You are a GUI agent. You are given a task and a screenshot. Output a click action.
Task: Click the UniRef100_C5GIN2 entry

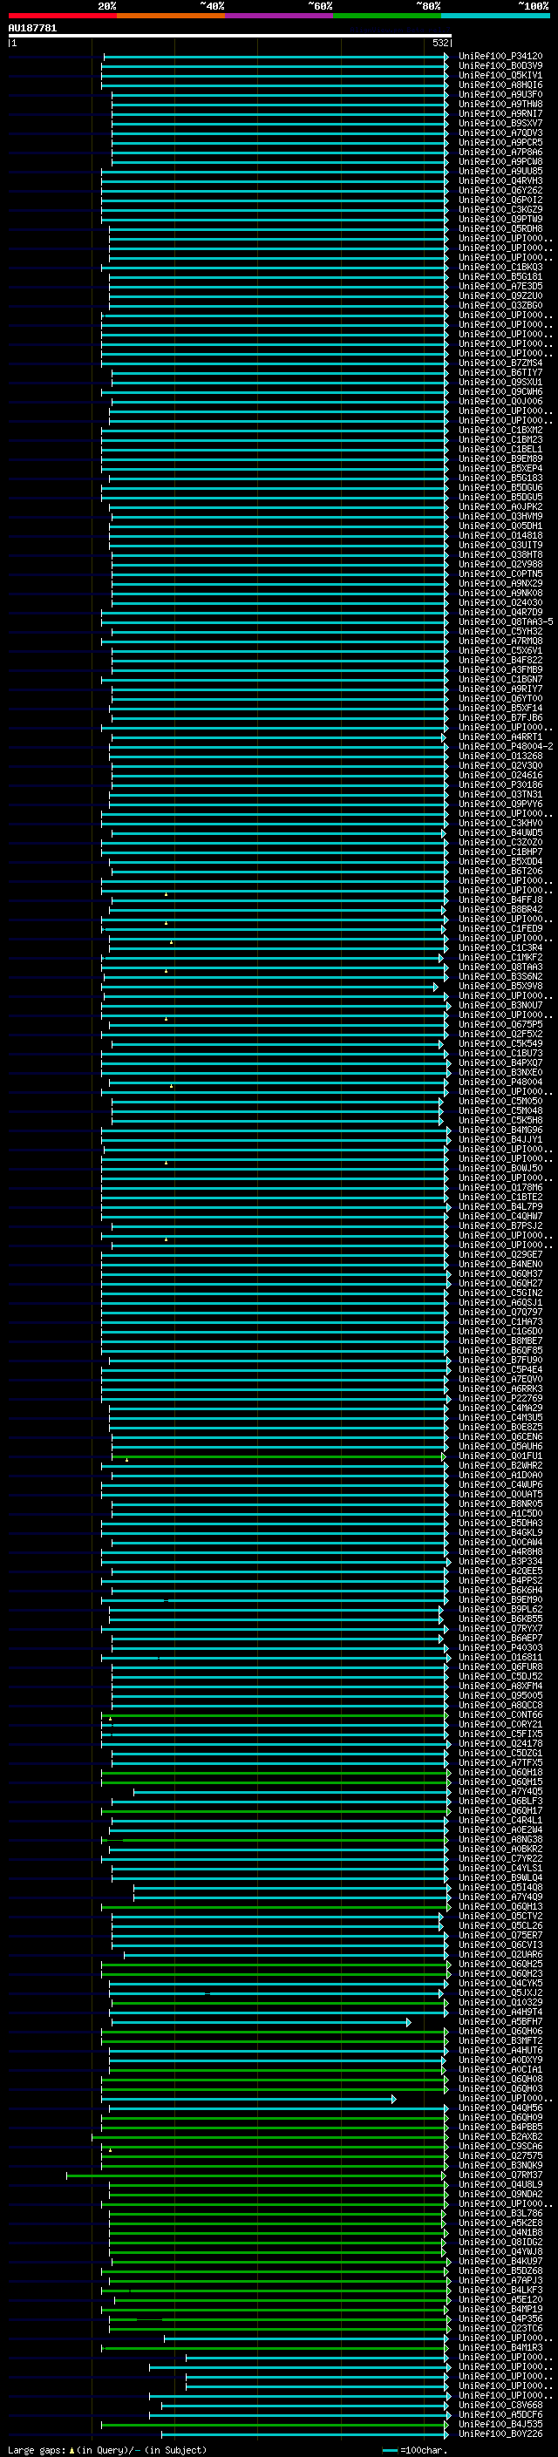(x=500, y=1293)
